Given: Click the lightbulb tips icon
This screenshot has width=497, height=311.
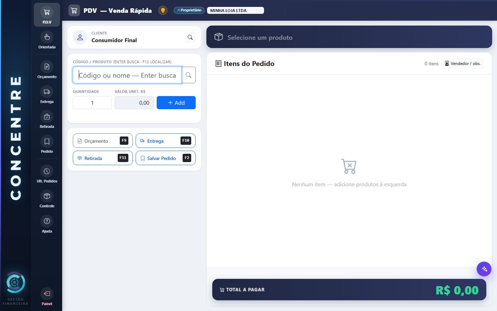Looking at the screenshot, I should (163, 10).
